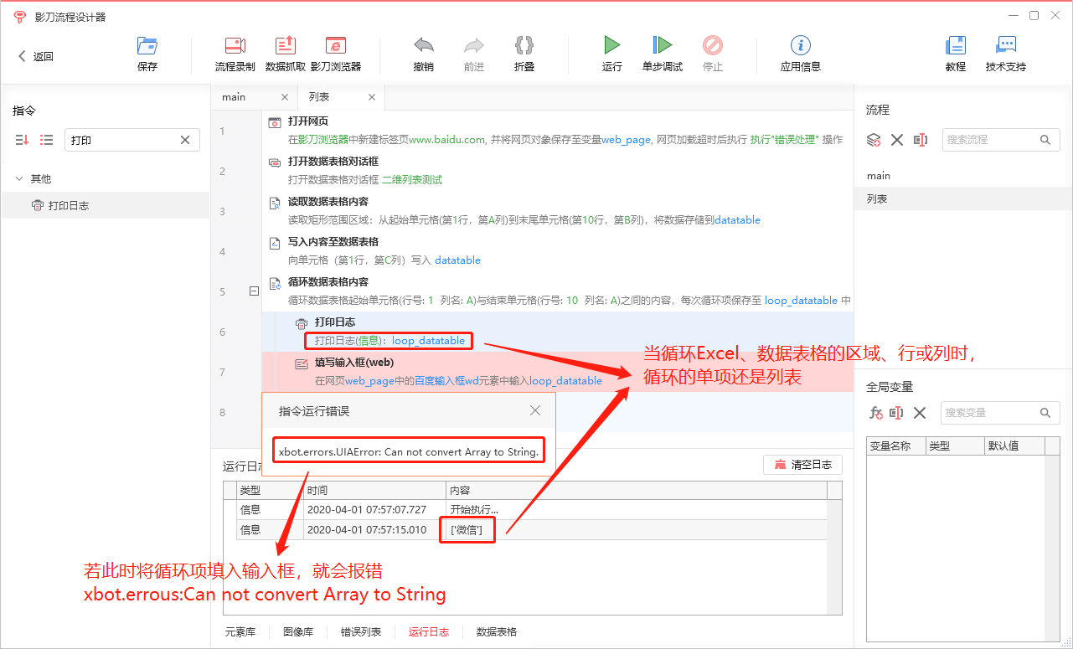The image size is (1073, 649).
Task: Close the 指令运行错误 popup
Action: [535, 410]
